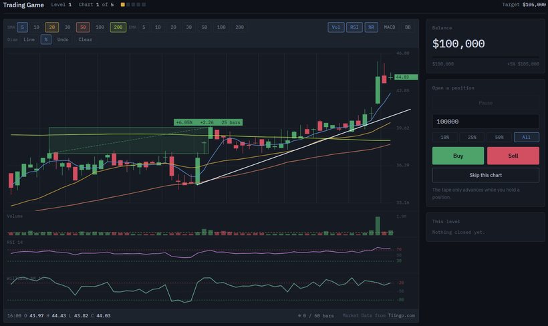Enable the EMA 200 overlay

[x=239, y=27]
